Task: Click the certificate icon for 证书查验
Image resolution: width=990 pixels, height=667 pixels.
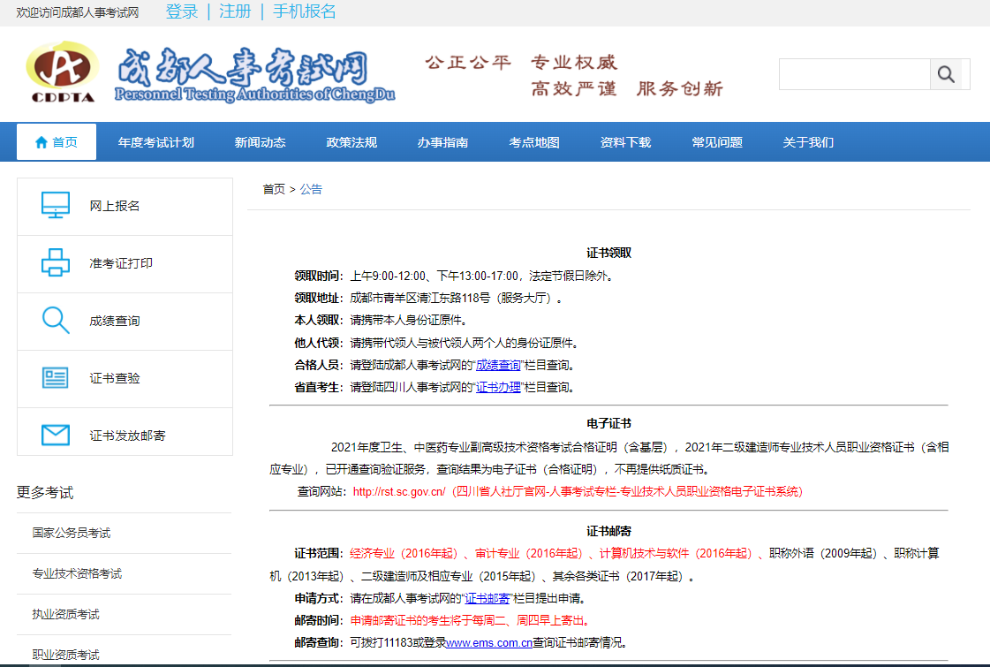Action: tap(56, 378)
